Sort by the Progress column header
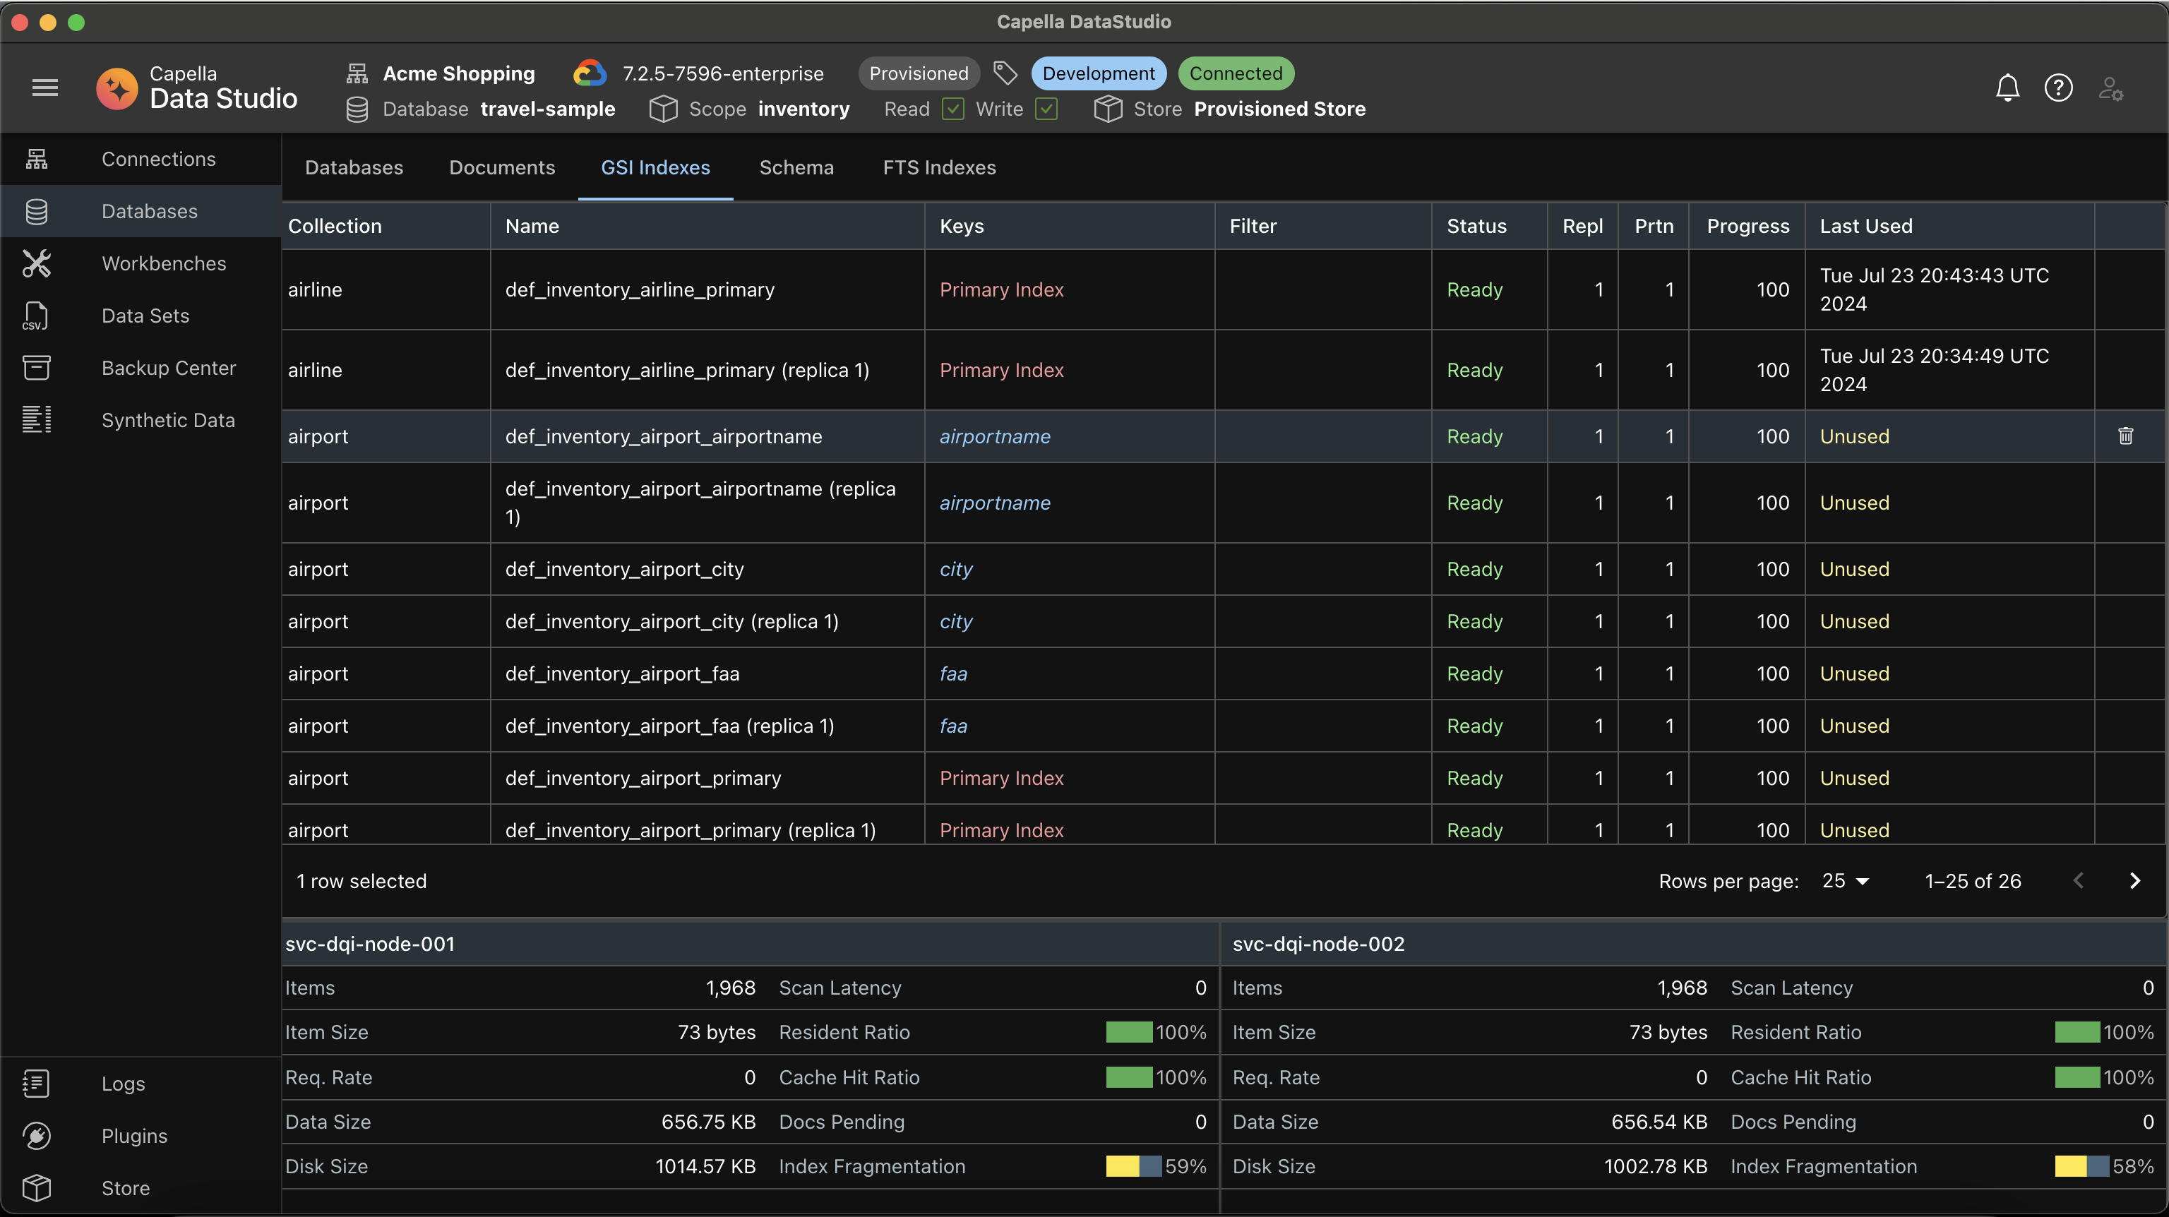 1748,227
